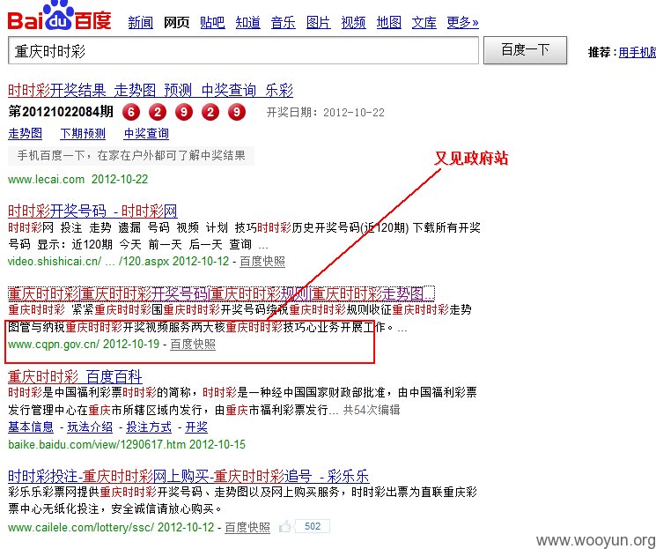Expand the 更多» menu

coord(462,22)
